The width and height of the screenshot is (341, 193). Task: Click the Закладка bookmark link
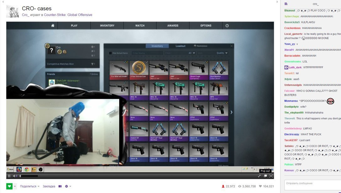click(49, 186)
